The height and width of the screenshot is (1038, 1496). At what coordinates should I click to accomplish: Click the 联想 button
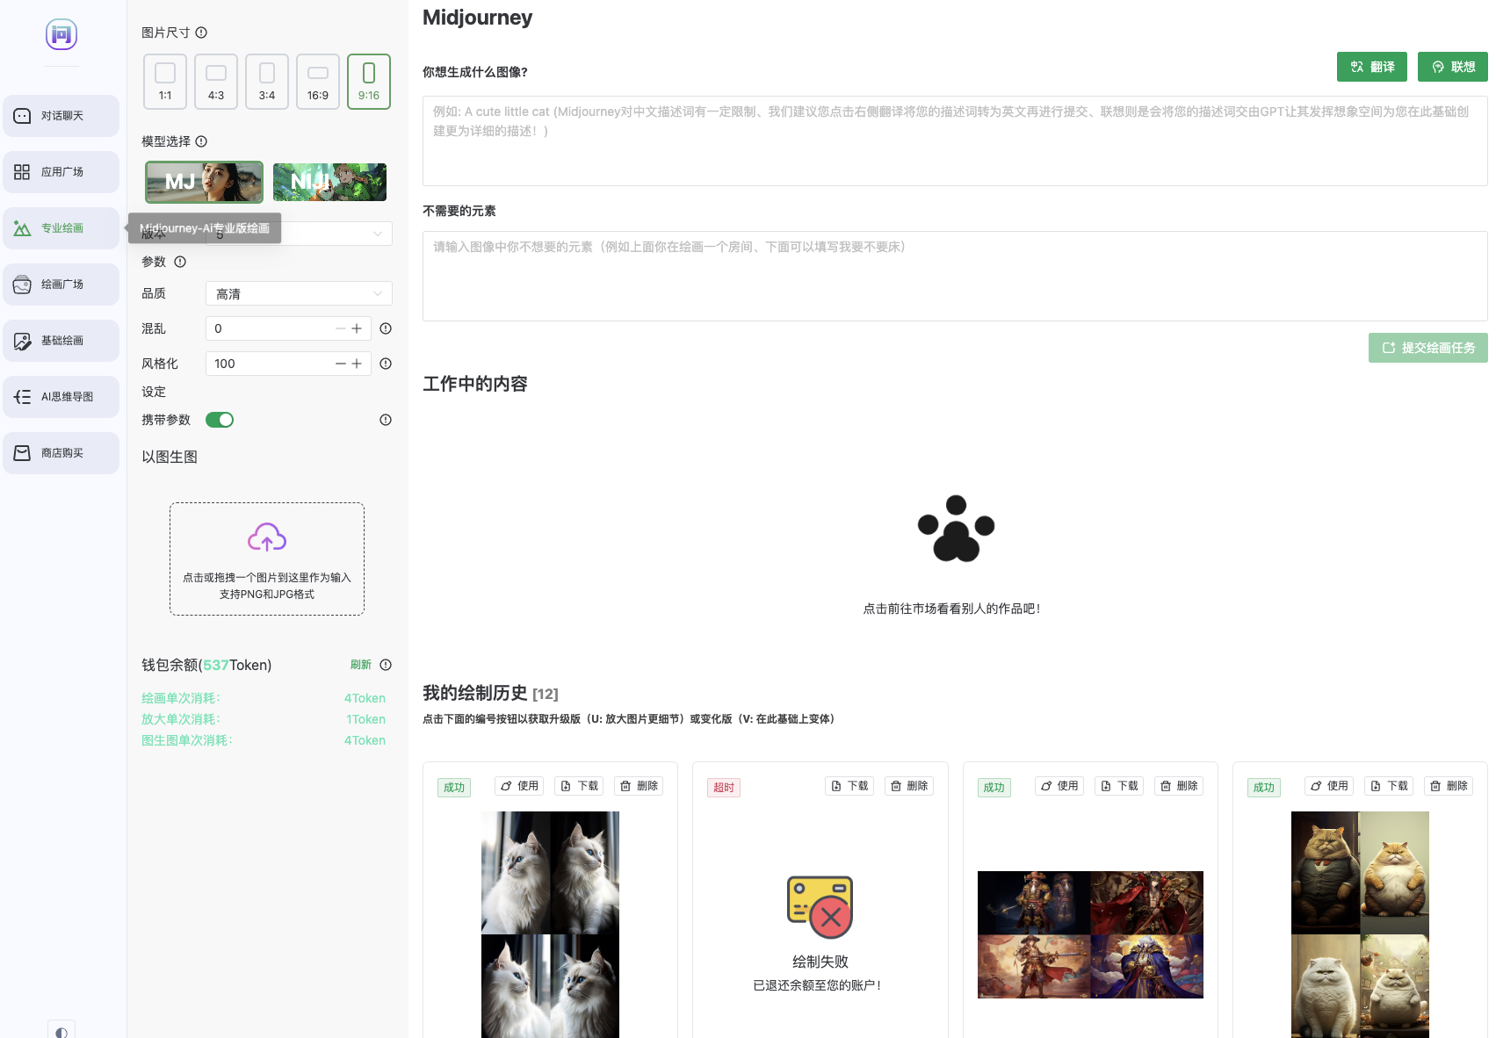coord(1453,67)
